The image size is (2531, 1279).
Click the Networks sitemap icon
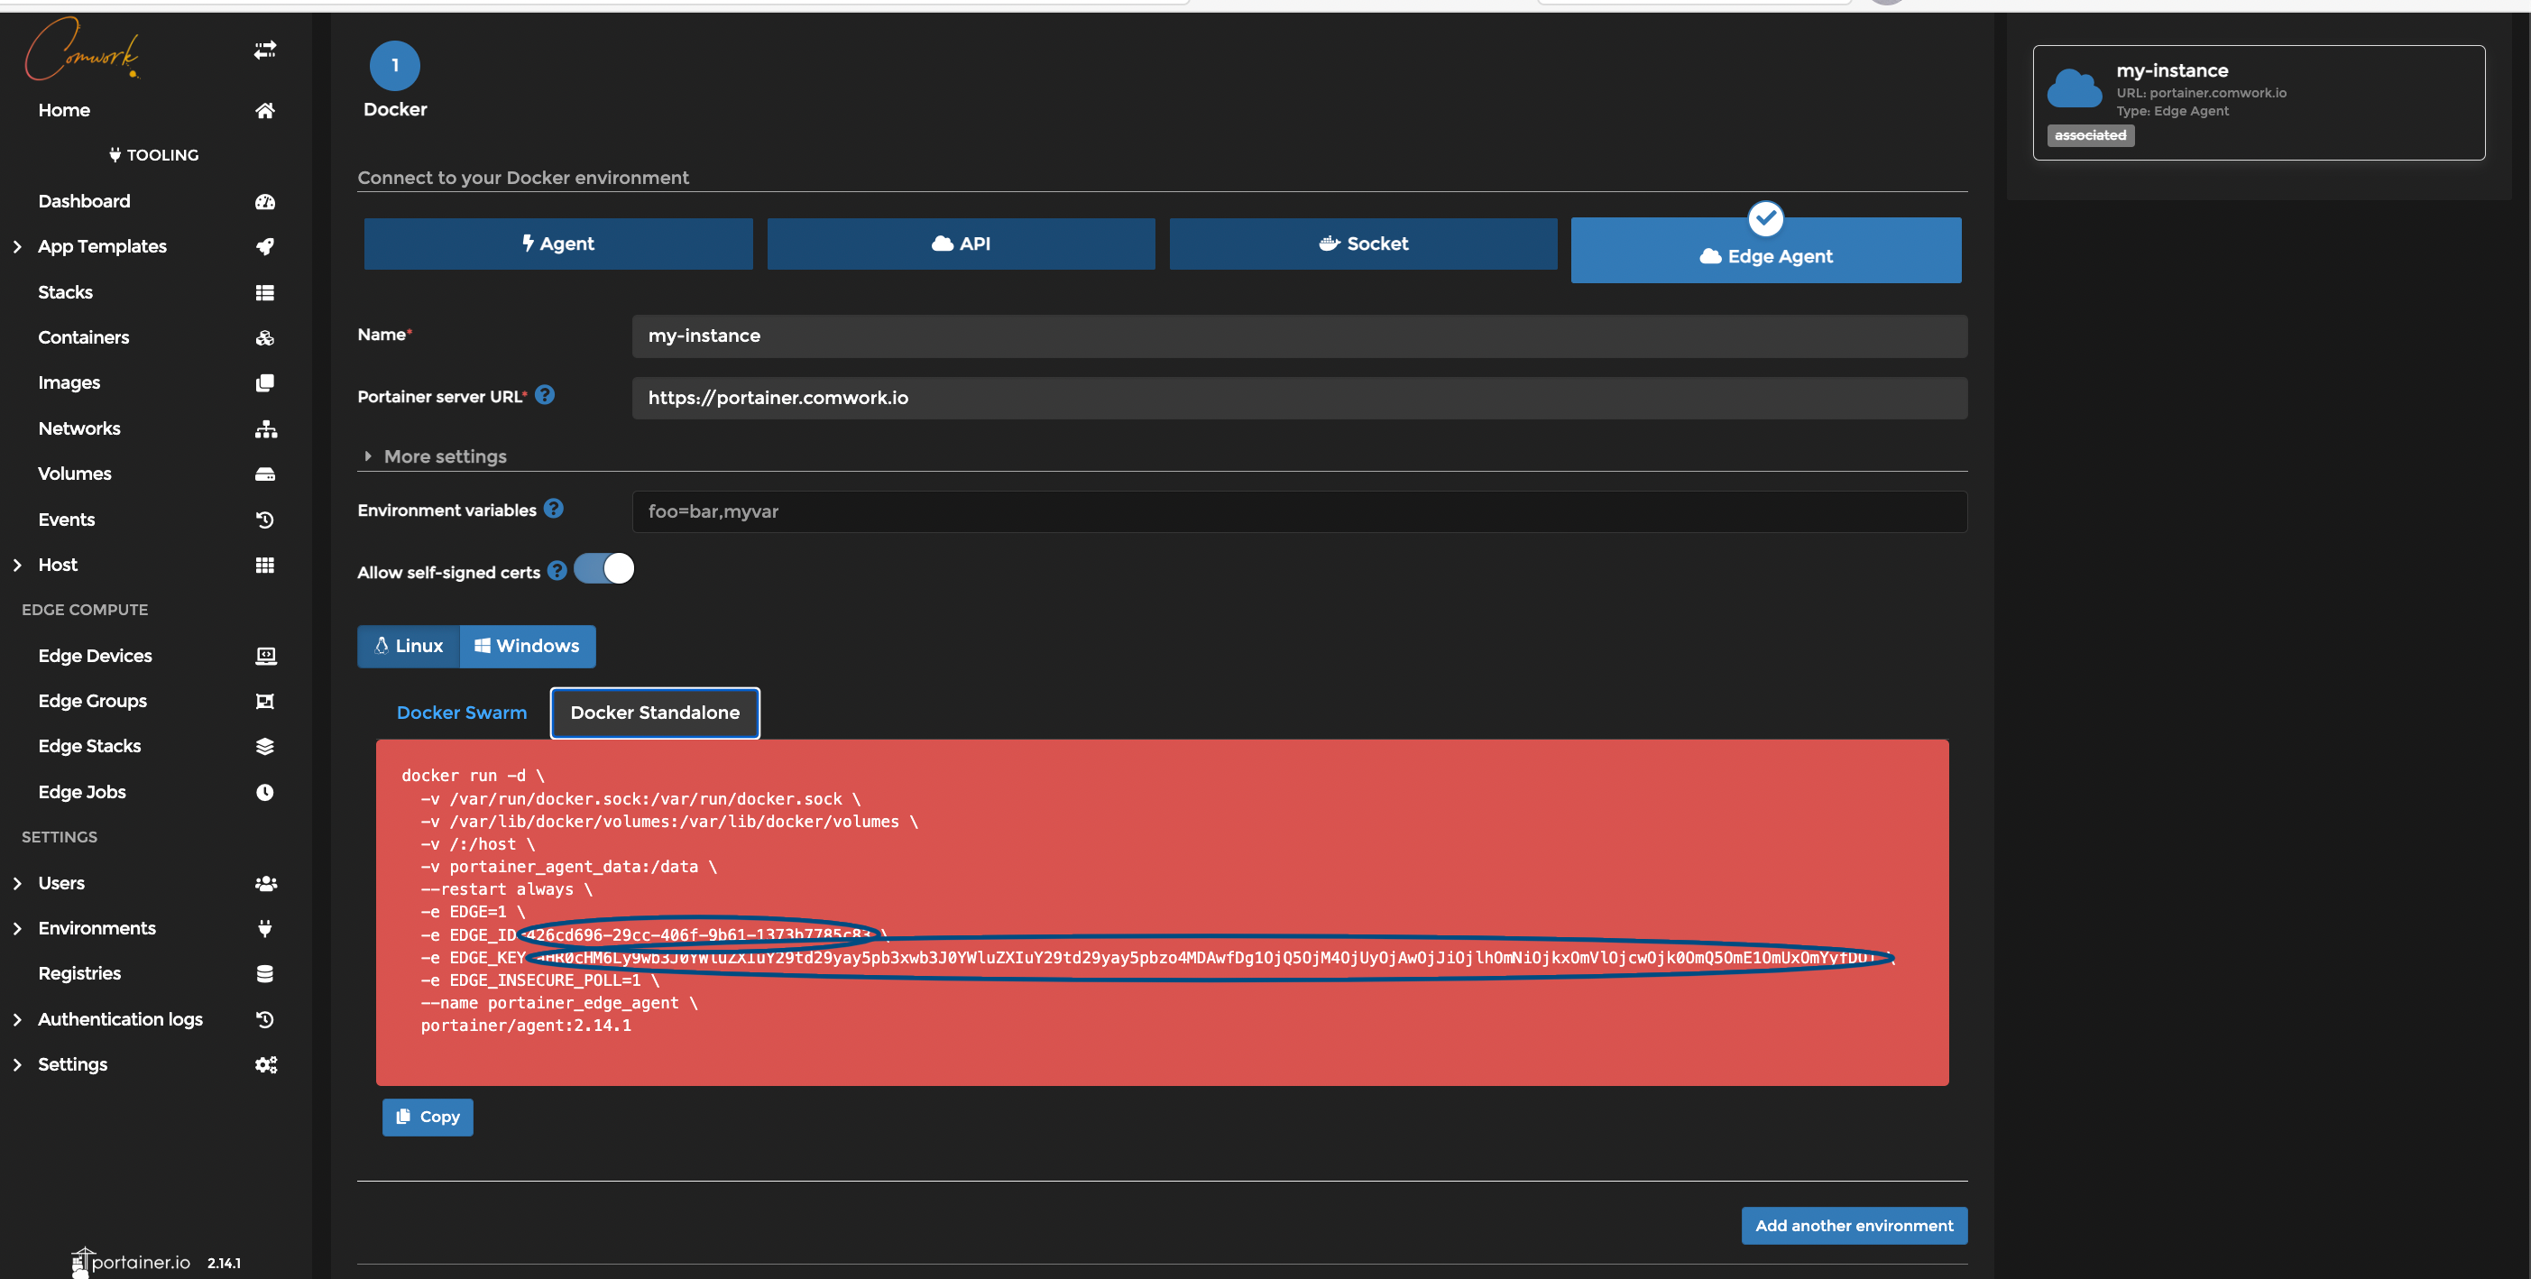pos(265,429)
